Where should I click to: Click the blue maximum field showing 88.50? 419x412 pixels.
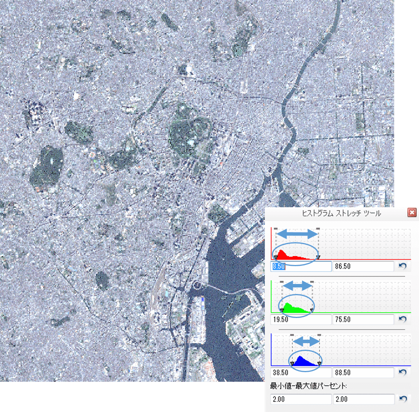point(363,373)
